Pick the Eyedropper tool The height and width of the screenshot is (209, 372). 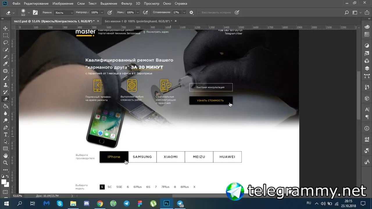[x=6, y=64]
